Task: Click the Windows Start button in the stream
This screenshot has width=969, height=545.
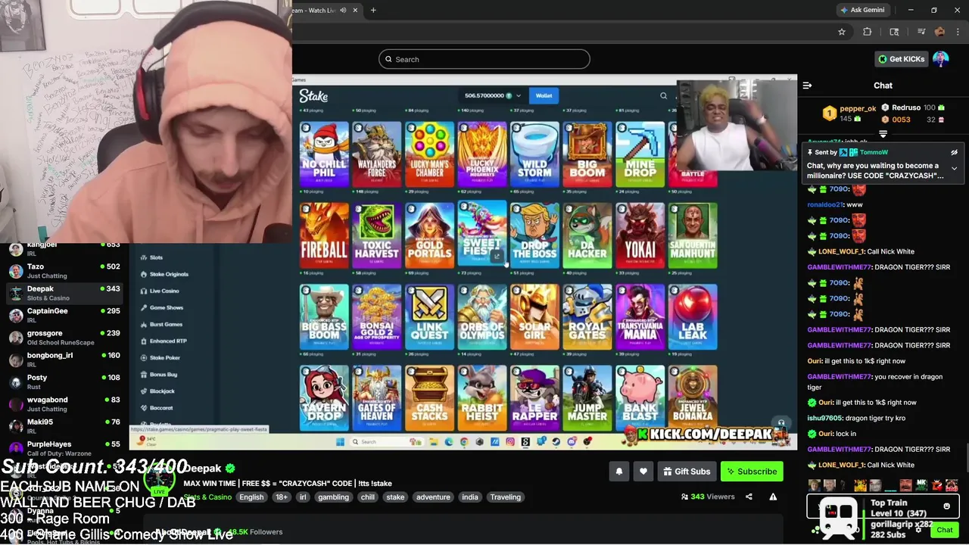Action: point(340,442)
